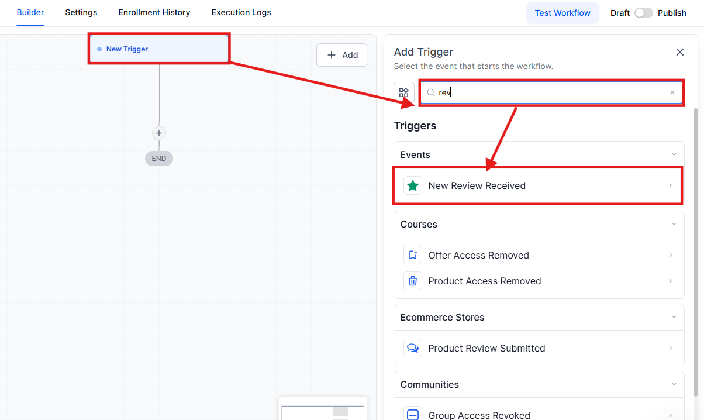This screenshot has width=704, height=420.
Task: Collapse the Communities section chevron
Action: 674,384
